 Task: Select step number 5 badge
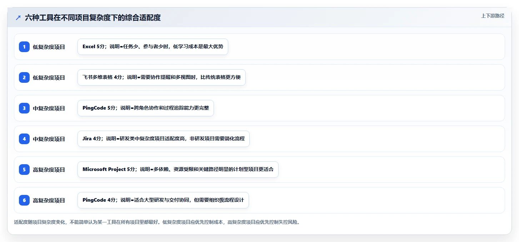click(24, 170)
